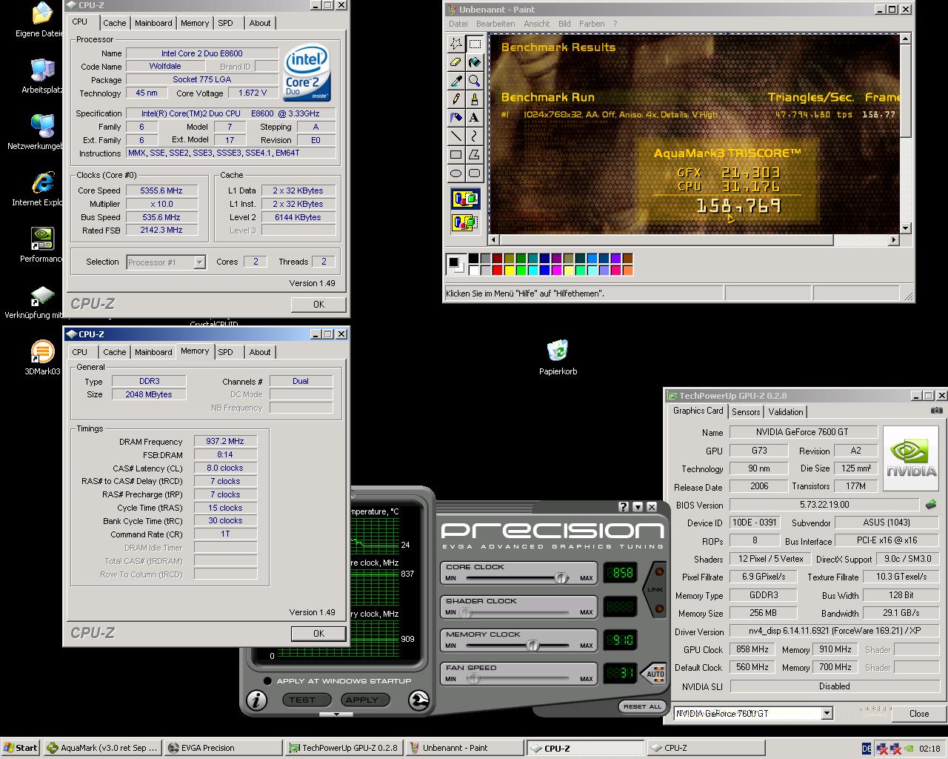This screenshot has height=759, width=948.
Task: Open the Farben menu in Paint
Action: [x=592, y=24]
